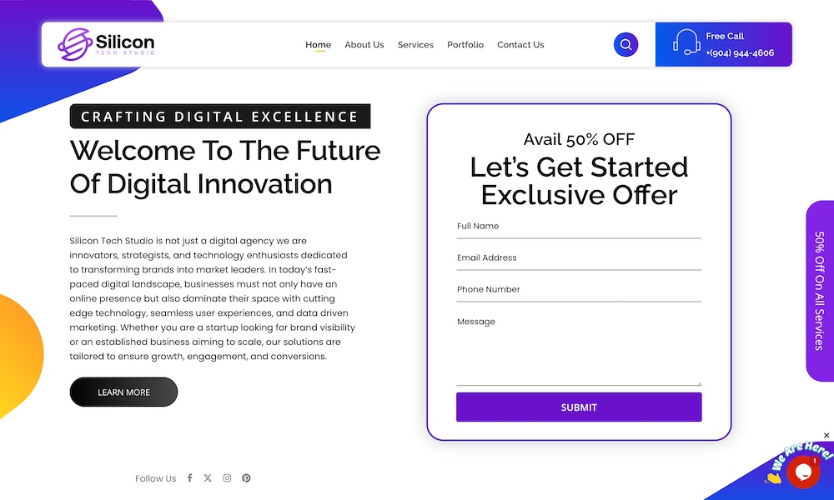Open the Facebook social icon
This screenshot has width=834, height=500.
189,478
